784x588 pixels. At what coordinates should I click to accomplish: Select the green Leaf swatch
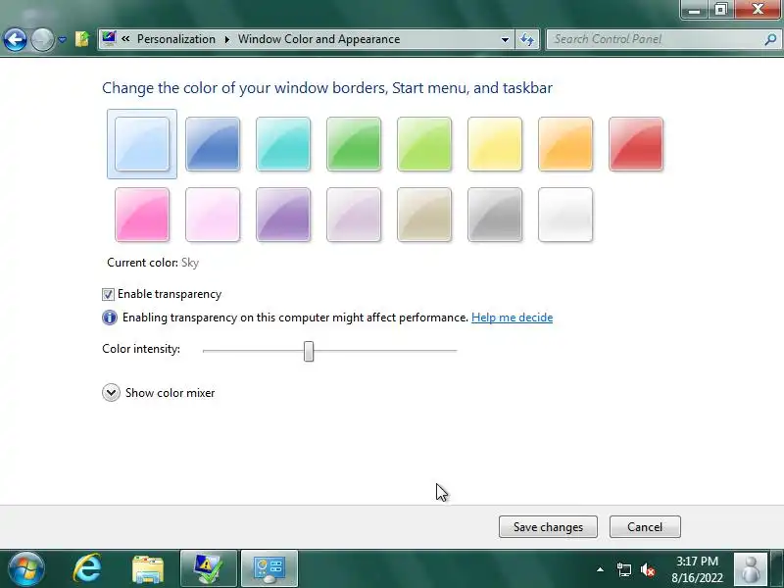(354, 144)
